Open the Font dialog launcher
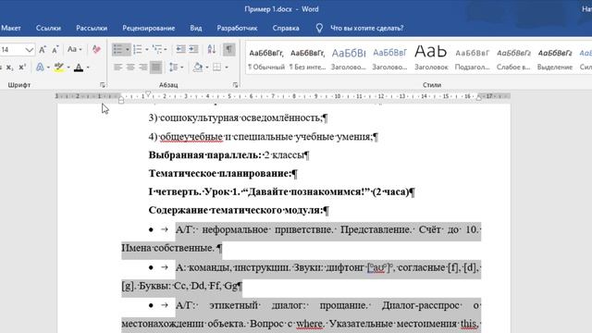Image resolution: width=592 pixels, height=333 pixels. point(103,85)
